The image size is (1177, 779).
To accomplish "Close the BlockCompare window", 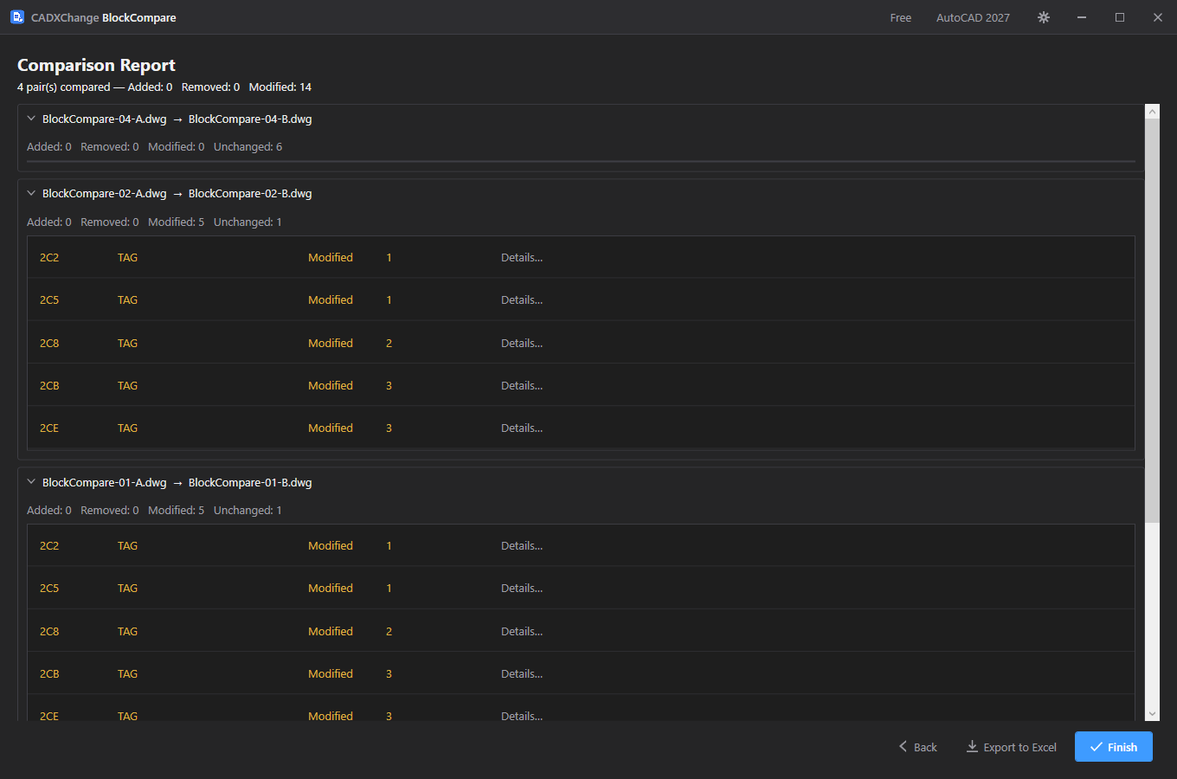I will pyautogui.click(x=1158, y=17).
